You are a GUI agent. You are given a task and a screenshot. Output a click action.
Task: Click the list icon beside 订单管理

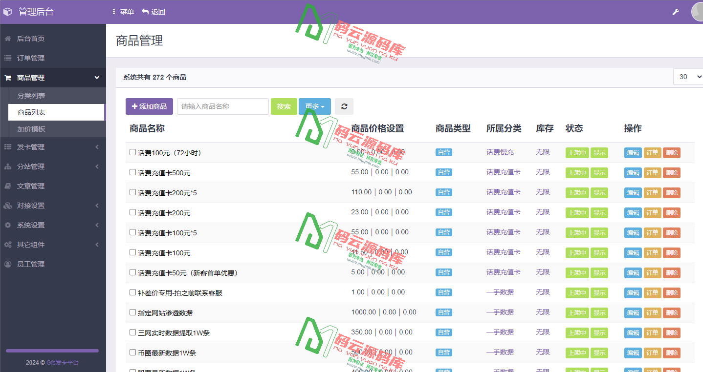click(7, 58)
